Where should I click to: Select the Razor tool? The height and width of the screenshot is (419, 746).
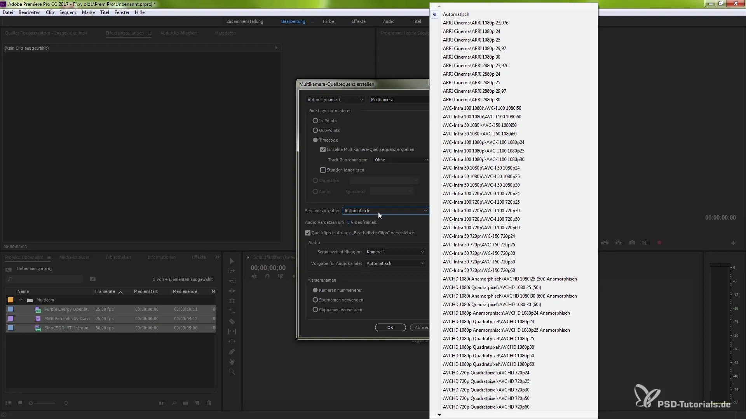click(x=232, y=321)
